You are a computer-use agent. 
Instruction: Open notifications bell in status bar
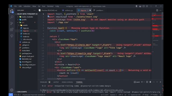click(x=161, y=95)
